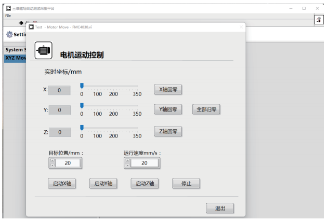Increment the 目标位置 target position stepper

point(52,160)
